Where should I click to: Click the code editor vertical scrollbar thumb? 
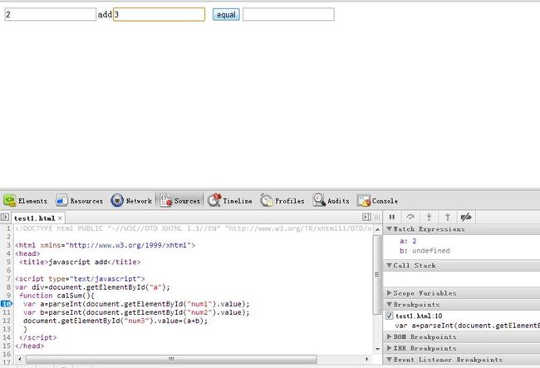tap(377, 274)
